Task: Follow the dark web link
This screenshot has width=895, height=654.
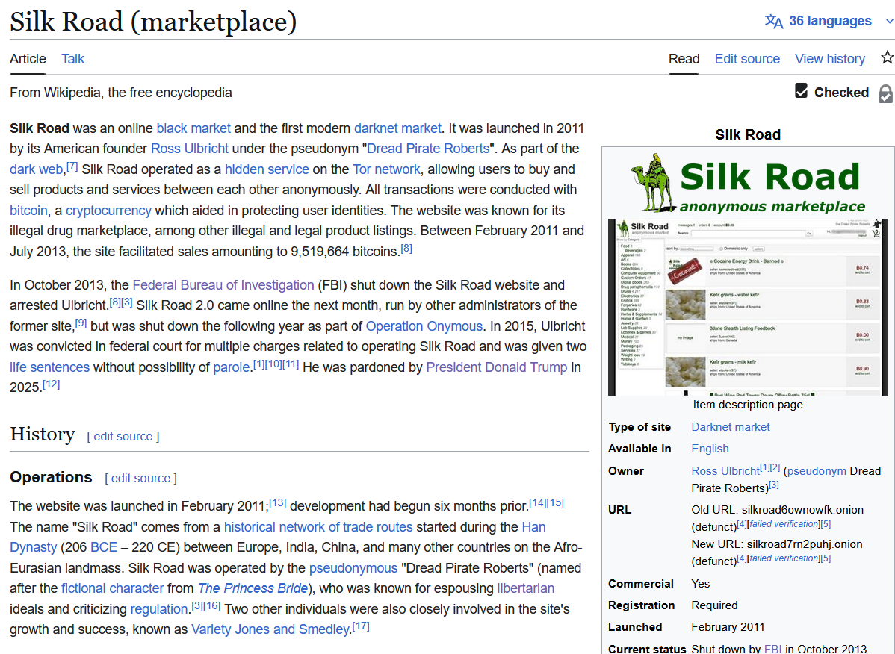Action: click(36, 169)
